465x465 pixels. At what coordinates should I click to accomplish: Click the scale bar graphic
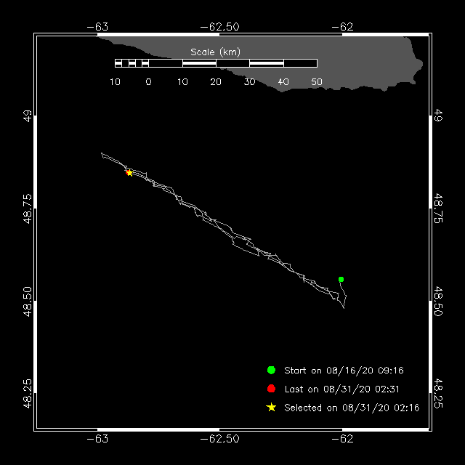tap(217, 63)
